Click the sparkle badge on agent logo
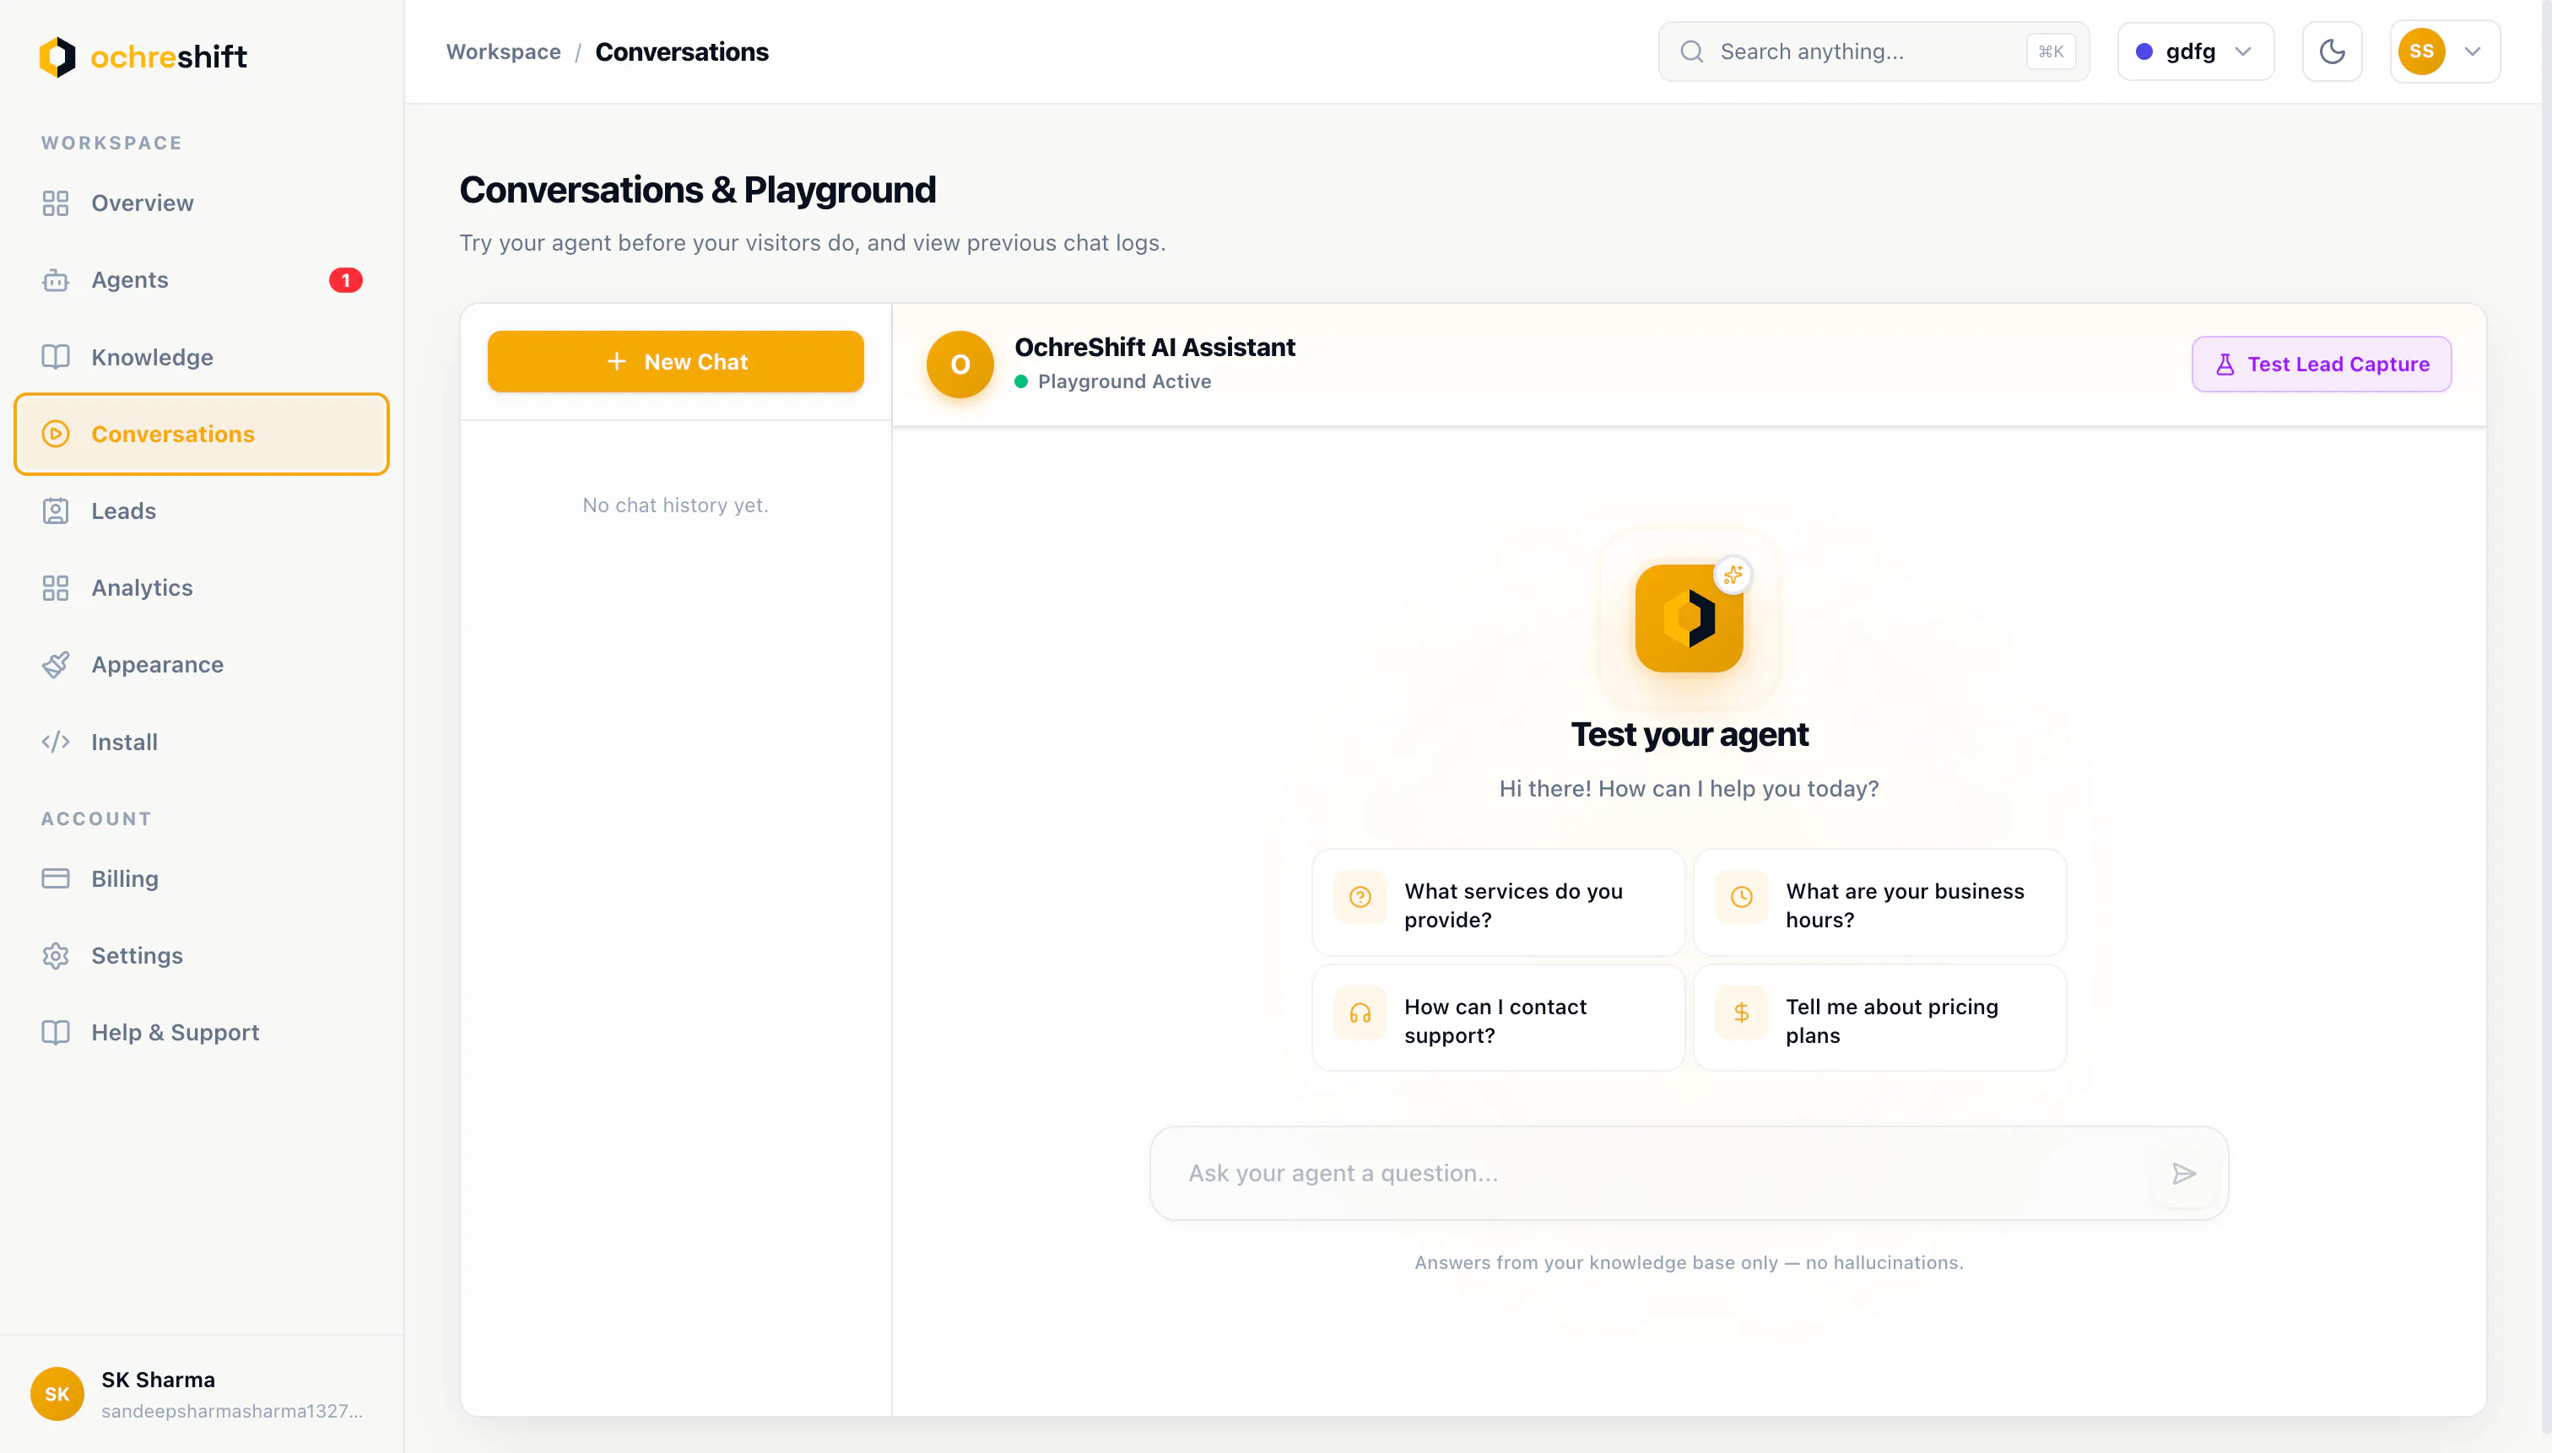Screen dimensions: 2552x1453 coord(1733,575)
